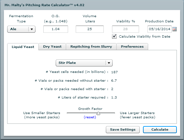Select the Ale fermentation type combo box

point(21,29)
